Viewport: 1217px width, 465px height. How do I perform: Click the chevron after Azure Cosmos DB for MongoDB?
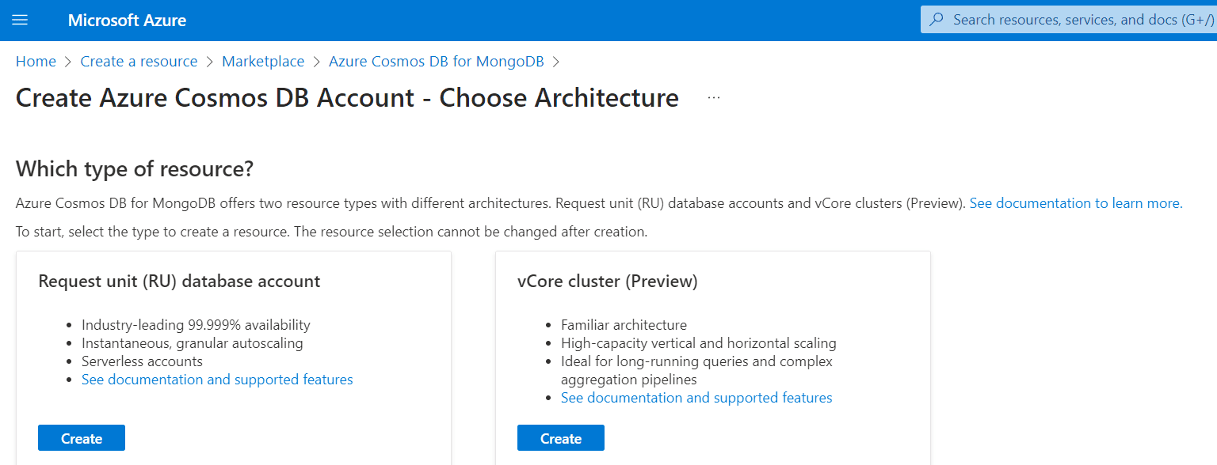[x=555, y=62]
